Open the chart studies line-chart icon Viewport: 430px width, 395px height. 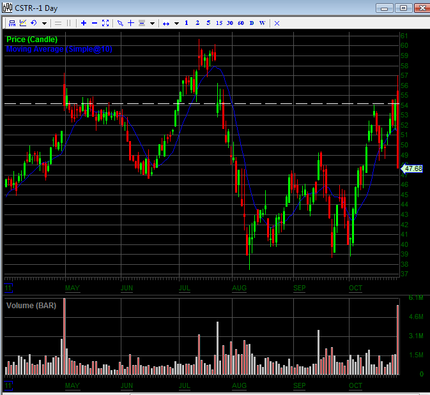point(23,23)
